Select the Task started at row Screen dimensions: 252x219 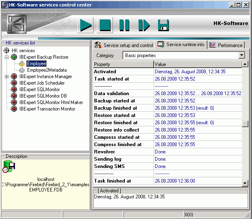click(x=167, y=79)
